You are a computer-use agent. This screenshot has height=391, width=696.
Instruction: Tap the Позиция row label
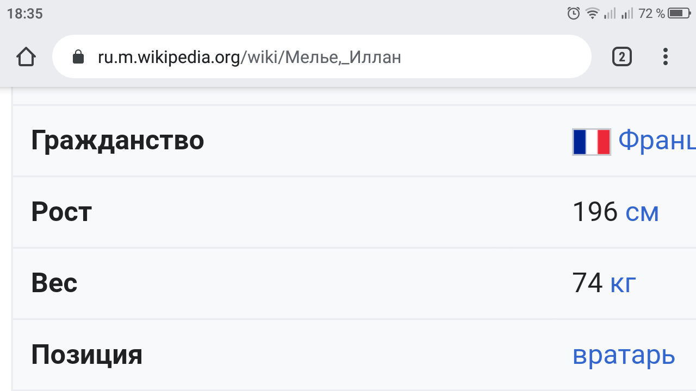tap(87, 355)
